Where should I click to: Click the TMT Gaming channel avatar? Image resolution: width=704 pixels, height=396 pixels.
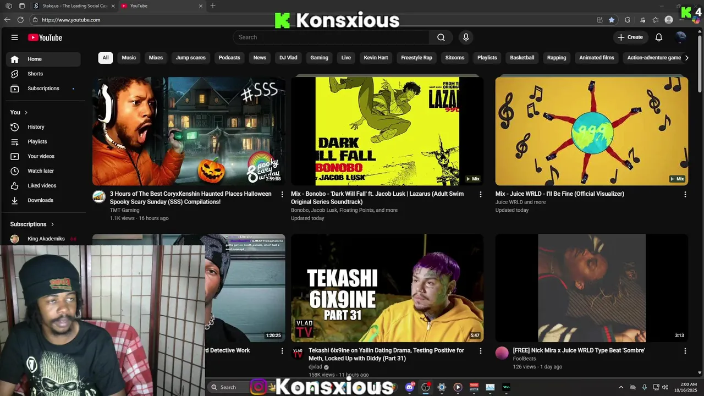click(99, 197)
